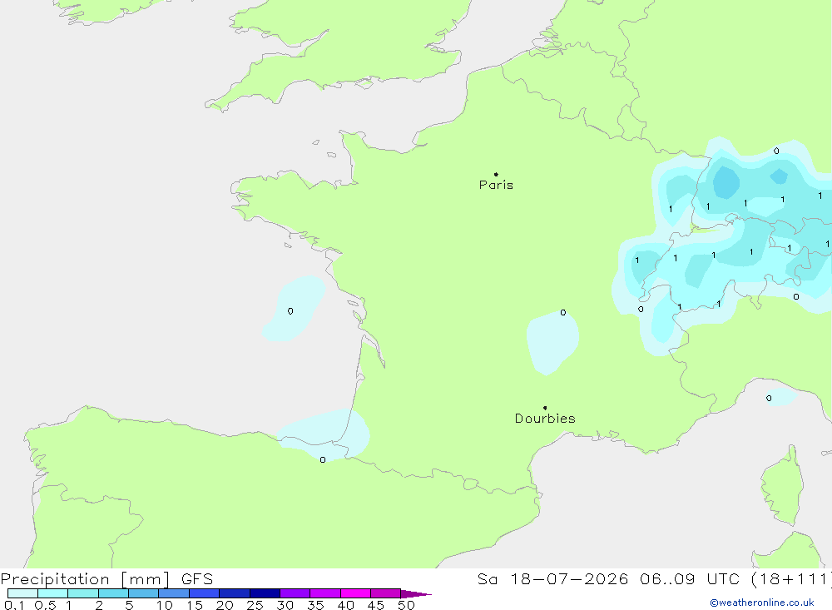Click the Paris city label
The image size is (832, 610).
click(496, 185)
